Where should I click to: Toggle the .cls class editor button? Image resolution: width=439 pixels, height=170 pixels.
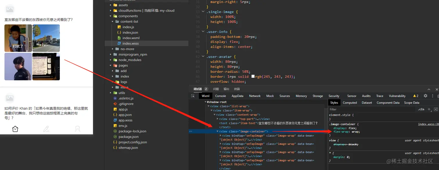pyautogui.click(x=421, y=109)
